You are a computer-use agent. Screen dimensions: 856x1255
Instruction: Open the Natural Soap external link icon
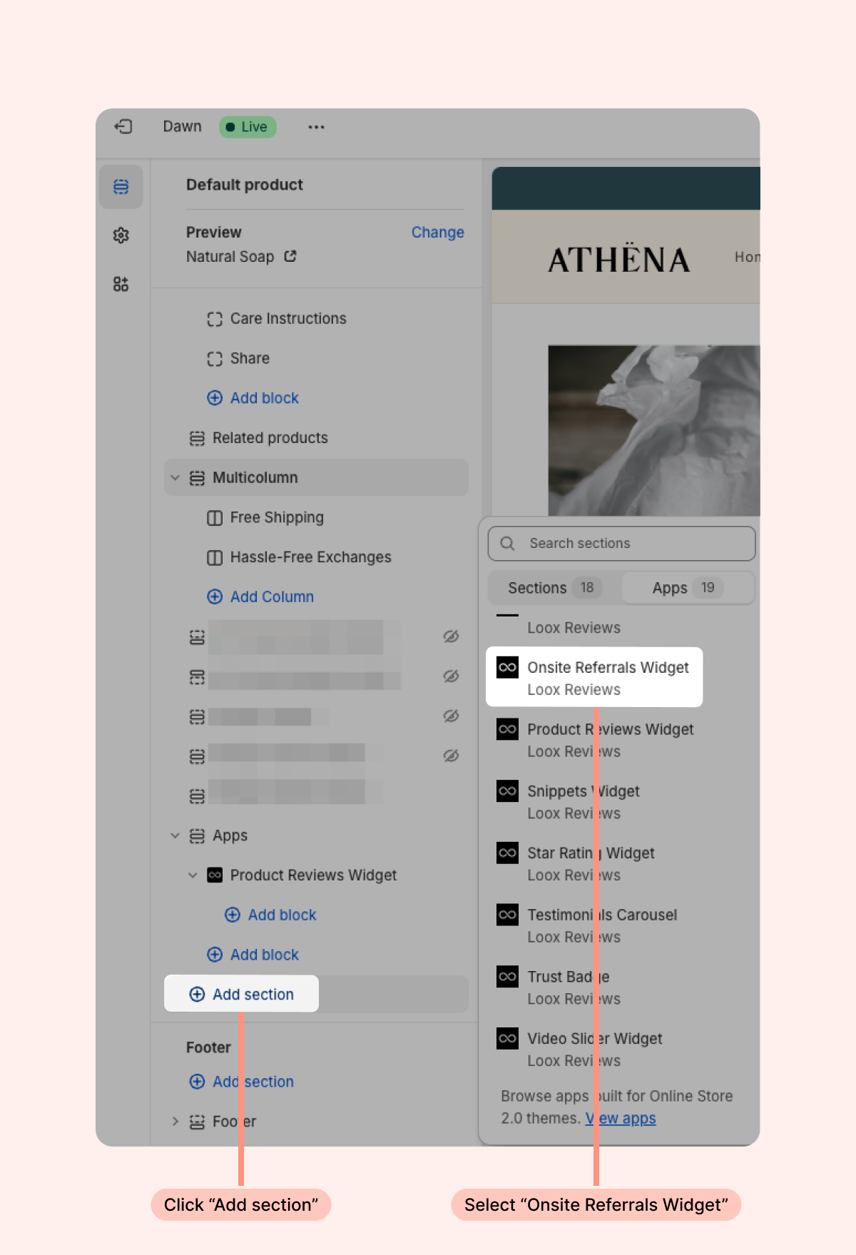(290, 256)
